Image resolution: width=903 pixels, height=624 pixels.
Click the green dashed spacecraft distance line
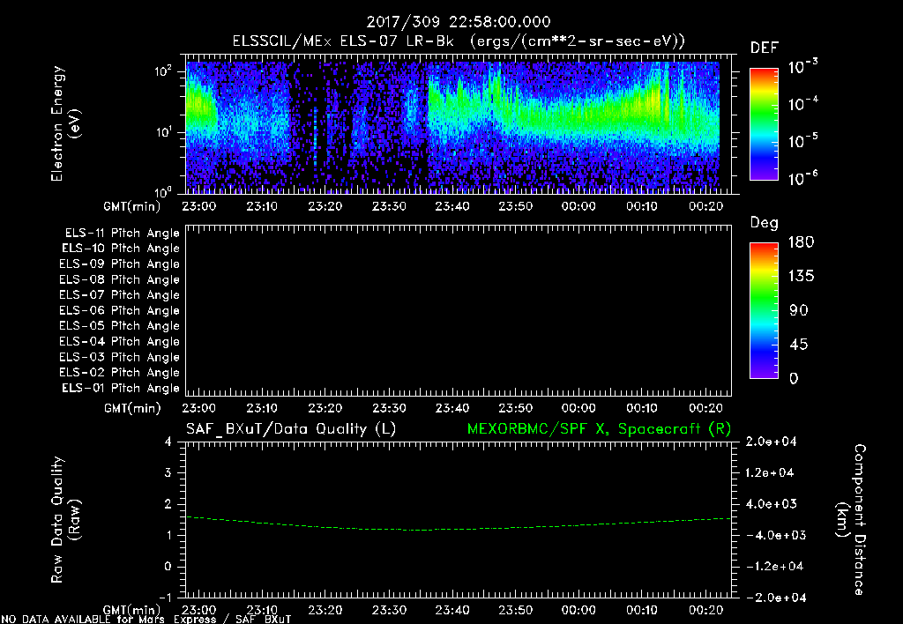tap(458, 524)
